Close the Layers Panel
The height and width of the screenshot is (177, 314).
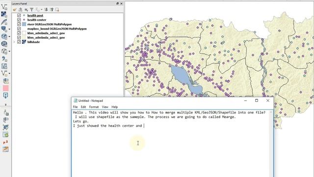tap(121, 3)
